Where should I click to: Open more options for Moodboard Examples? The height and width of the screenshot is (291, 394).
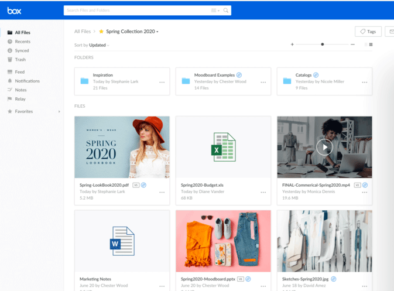[263, 83]
